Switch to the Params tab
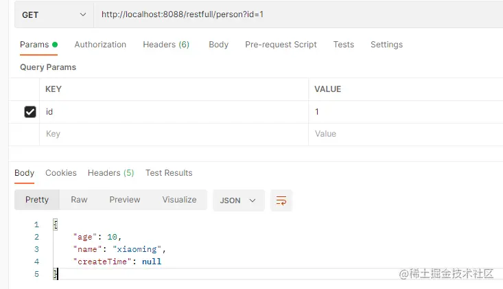Screen dimensions: 503x289 (38, 45)
